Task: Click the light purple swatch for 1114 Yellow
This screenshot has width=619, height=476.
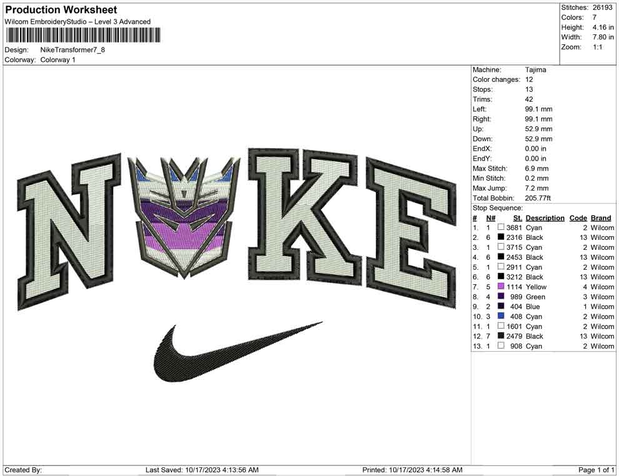Action: coord(501,286)
